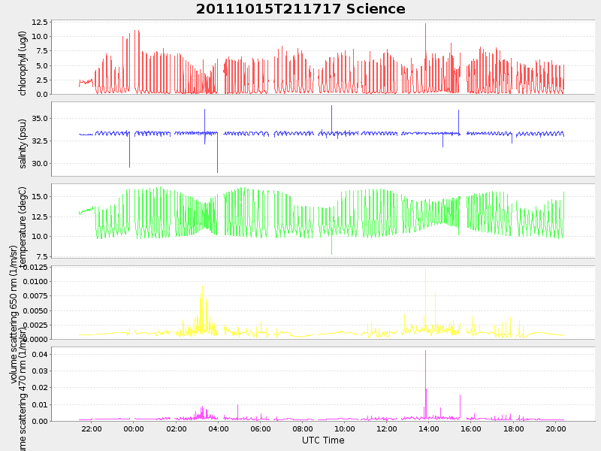Click the 10:00 time tick label
This screenshot has width=601, height=451.
click(x=345, y=428)
